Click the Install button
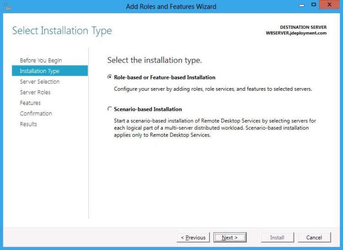343x250 pixels. click(x=277, y=238)
